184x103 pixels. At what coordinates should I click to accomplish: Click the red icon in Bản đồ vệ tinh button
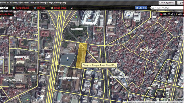click(161, 14)
